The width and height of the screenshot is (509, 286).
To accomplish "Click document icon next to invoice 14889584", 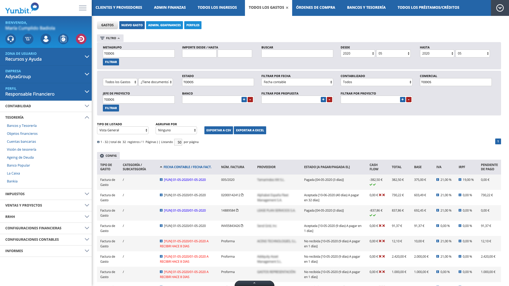I will pos(237,210).
